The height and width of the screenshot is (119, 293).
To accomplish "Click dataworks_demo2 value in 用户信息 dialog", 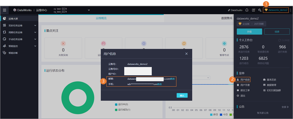I will coord(137,64).
